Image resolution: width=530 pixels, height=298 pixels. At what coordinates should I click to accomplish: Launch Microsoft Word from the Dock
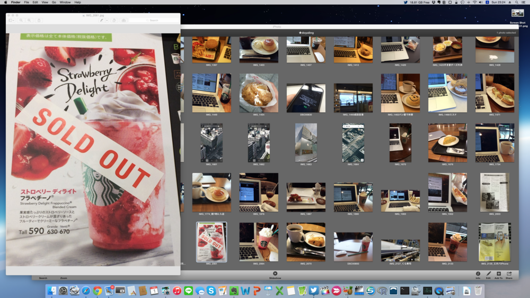[245, 291]
